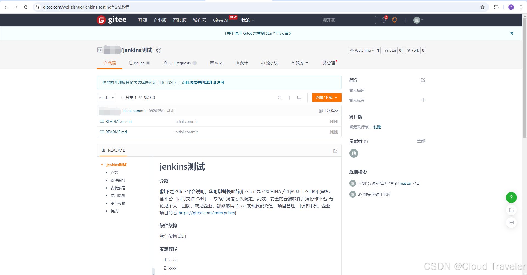Click the Web IDE monitor icon
527x275 pixels.
pos(299,98)
